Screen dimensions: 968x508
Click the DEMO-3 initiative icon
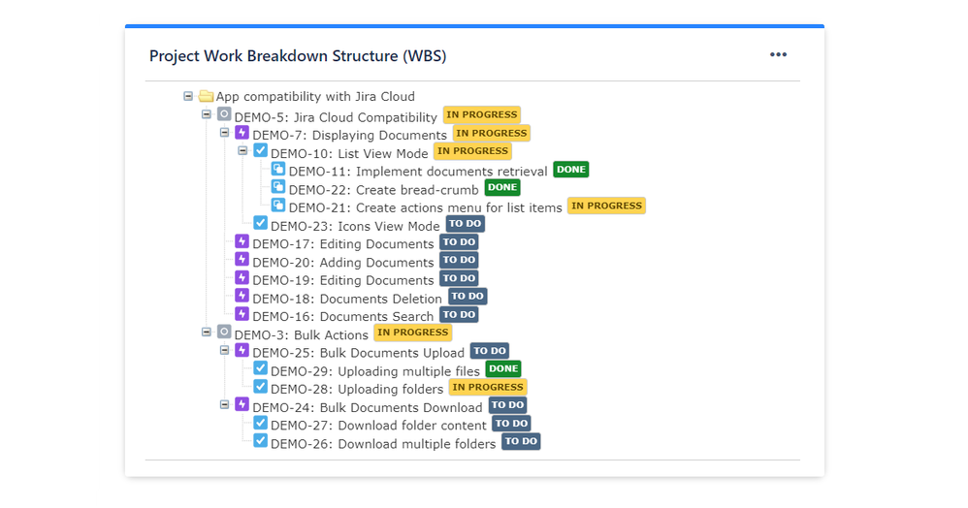point(224,333)
